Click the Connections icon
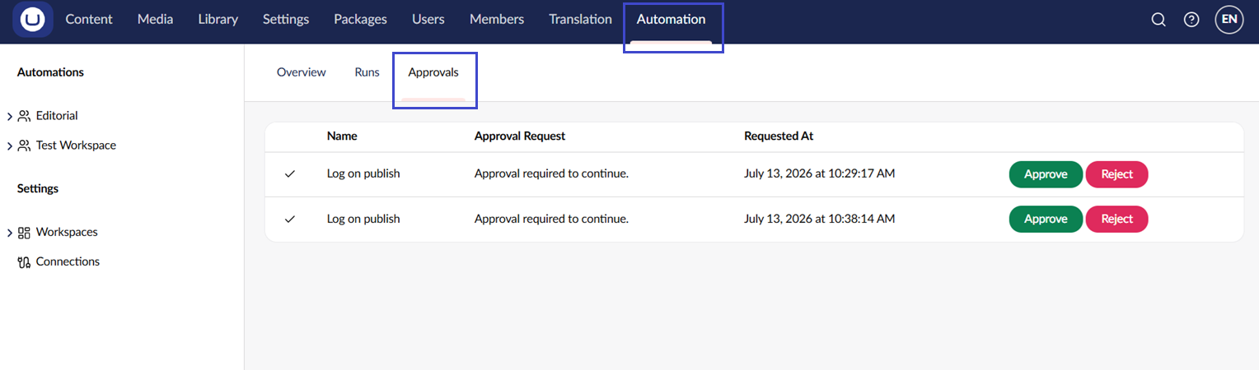The height and width of the screenshot is (370, 1259). coord(24,262)
